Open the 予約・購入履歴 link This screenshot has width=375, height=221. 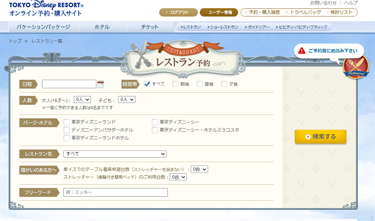click(263, 13)
